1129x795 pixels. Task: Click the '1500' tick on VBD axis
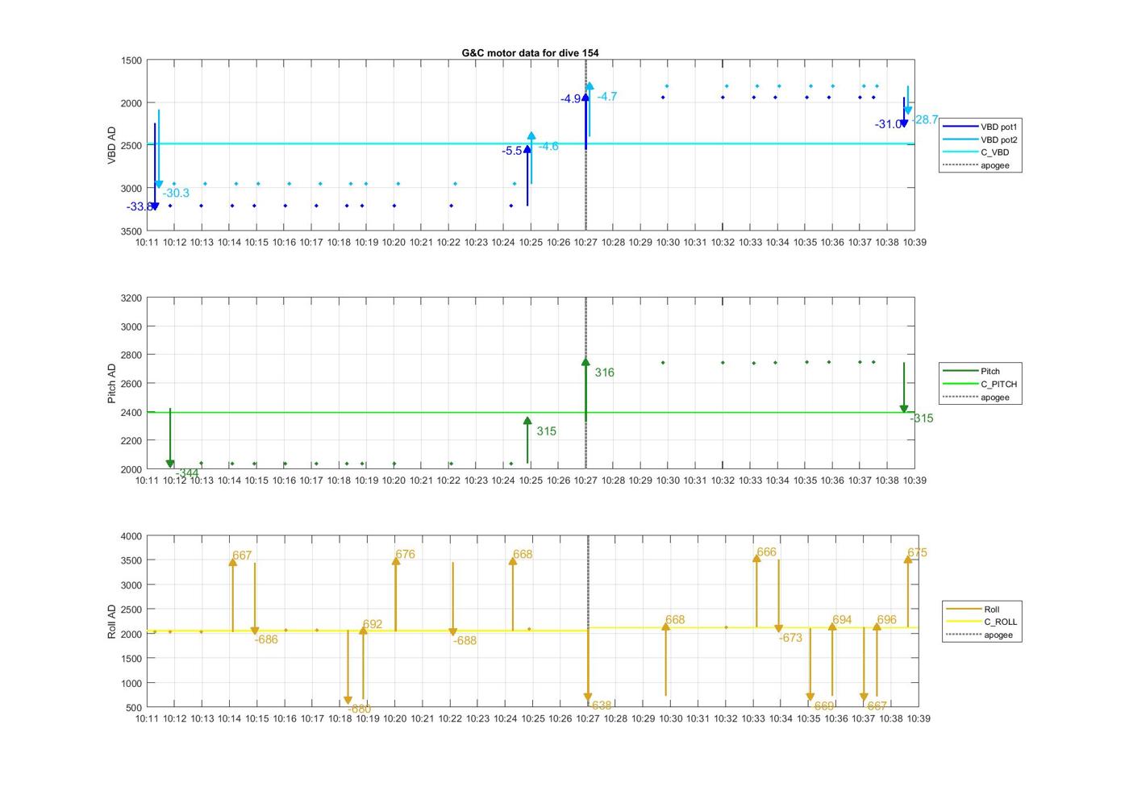pos(131,60)
